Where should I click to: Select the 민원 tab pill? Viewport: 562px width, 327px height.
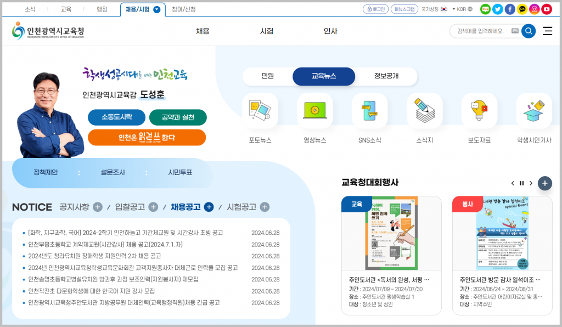click(267, 76)
